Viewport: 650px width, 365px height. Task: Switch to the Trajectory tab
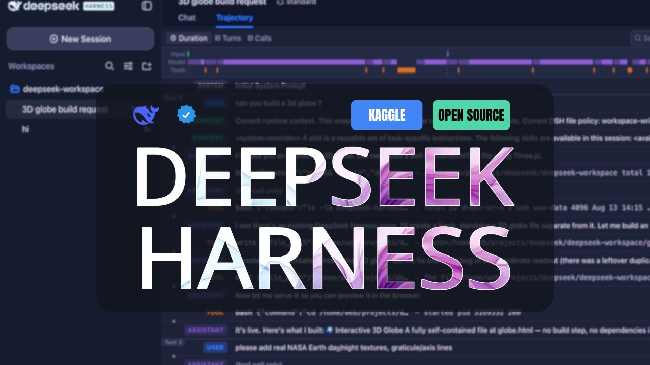click(235, 18)
